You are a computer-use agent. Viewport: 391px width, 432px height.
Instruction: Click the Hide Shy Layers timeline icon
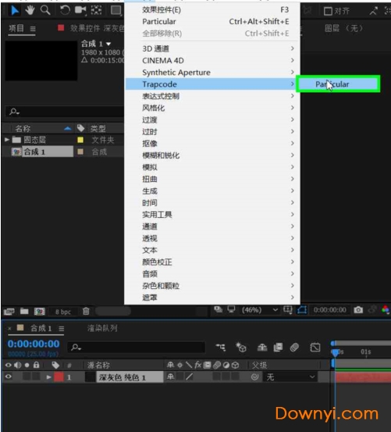pos(261,348)
